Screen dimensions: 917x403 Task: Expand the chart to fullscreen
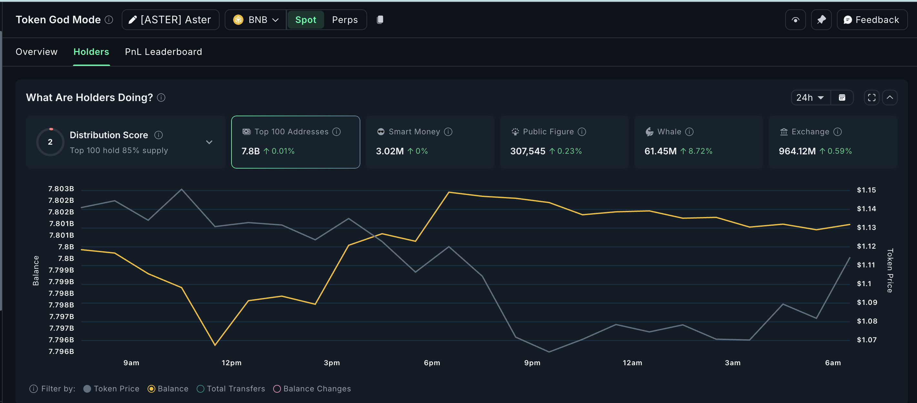(x=871, y=97)
